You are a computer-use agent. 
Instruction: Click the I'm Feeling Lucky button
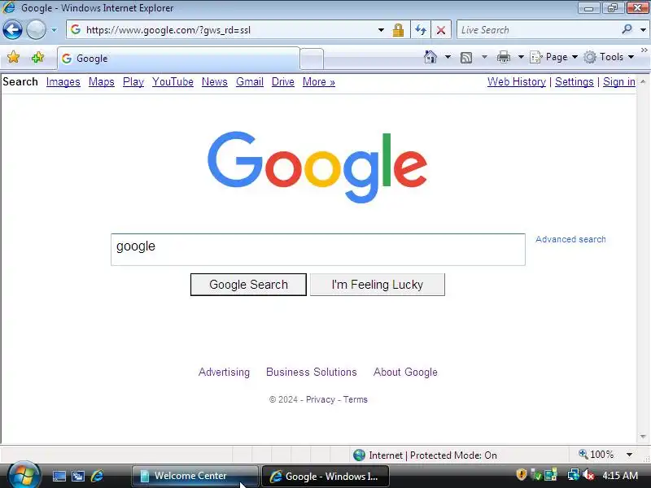[x=378, y=285]
